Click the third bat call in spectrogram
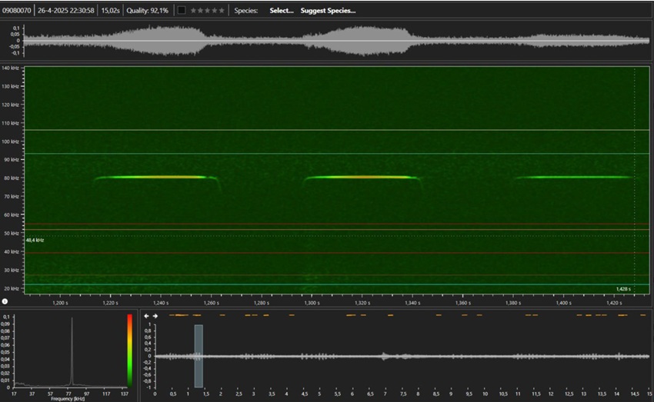Screen dimensions: 654x402 click(573, 178)
